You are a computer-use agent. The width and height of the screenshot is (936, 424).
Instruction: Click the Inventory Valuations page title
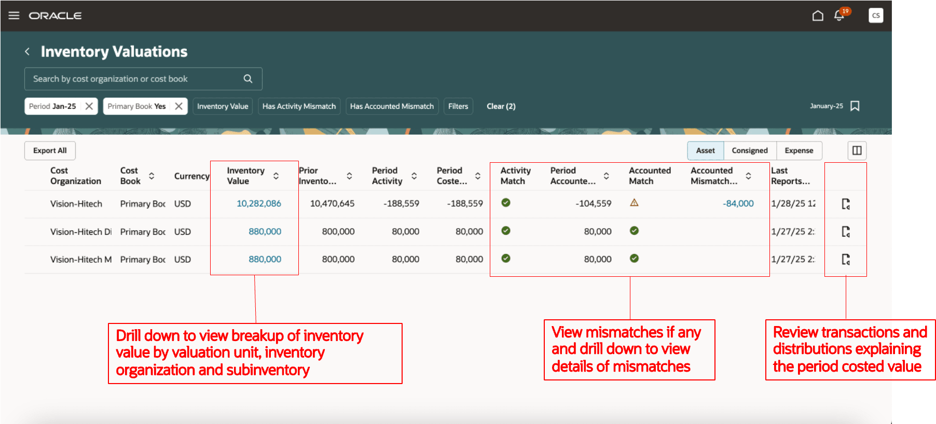(114, 51)
